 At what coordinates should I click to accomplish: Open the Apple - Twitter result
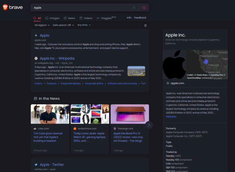[52, 165]
